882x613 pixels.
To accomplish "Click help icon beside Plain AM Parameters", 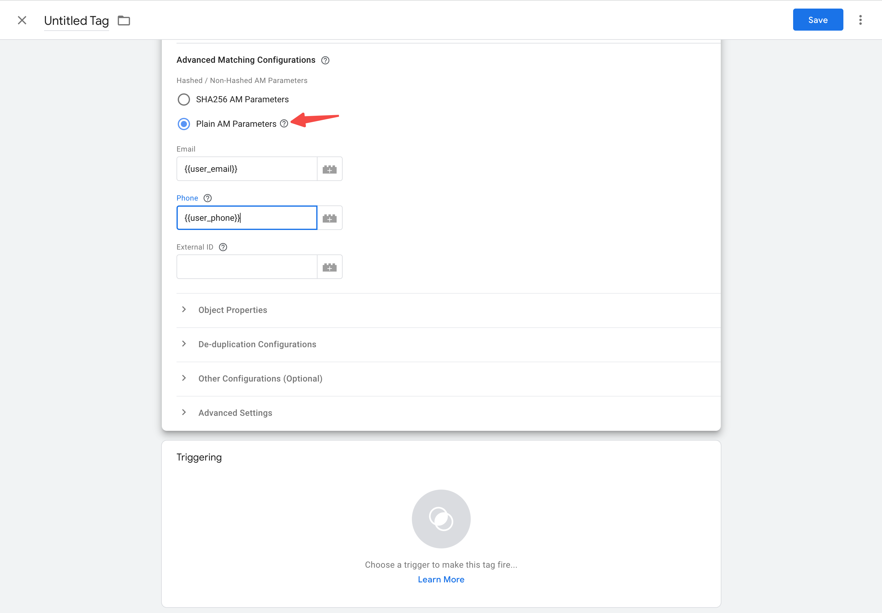I will pyautogui.click(x=284, y=124).
